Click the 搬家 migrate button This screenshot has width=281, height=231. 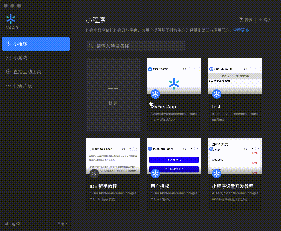[x=246, y=20]
